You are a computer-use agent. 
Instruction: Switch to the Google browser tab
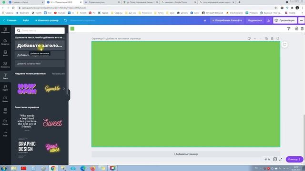[x=179, y=2]
